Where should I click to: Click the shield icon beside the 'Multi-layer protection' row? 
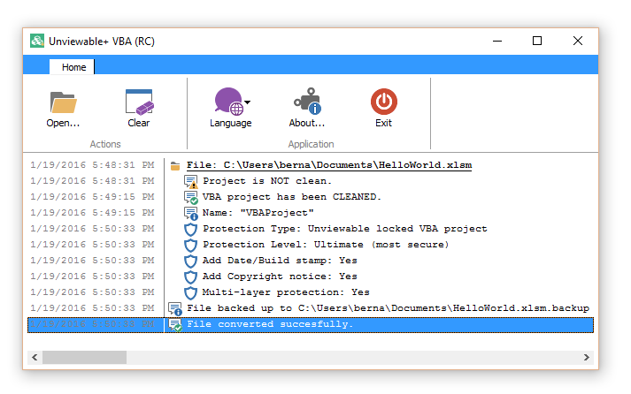pyautogui.click(x=190, y=292)
